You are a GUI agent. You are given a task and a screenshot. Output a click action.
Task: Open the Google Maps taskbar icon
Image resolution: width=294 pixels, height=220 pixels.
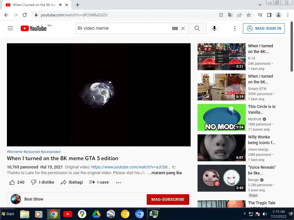tap(82, 214)
